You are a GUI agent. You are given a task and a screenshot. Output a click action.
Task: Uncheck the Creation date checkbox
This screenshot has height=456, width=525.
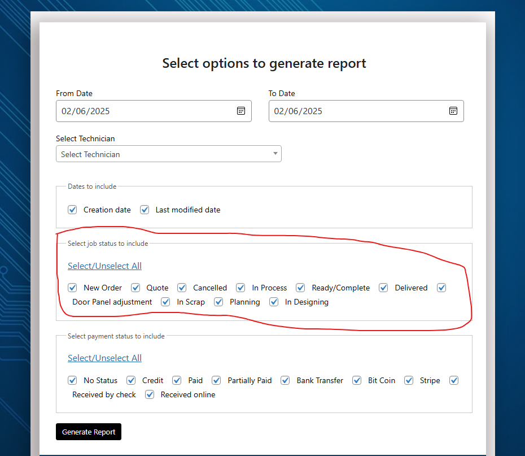tap(72, 210)
